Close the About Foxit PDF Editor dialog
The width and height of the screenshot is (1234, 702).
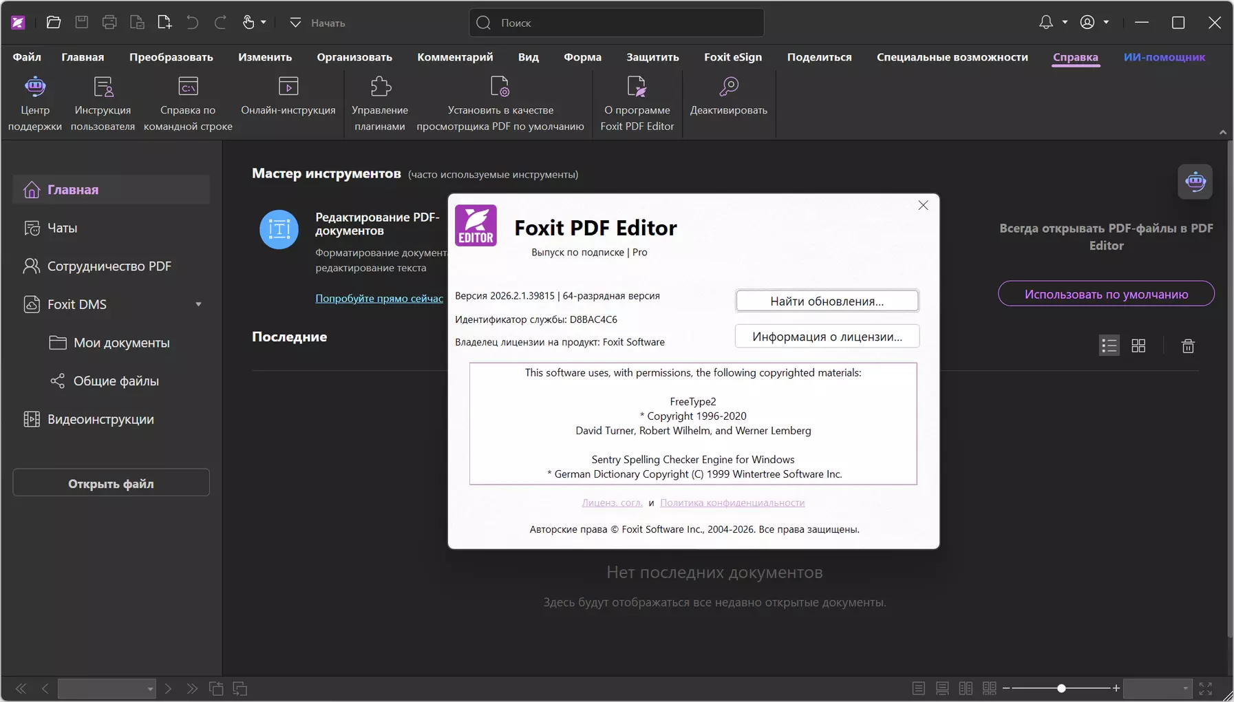[x=923, y=206]
